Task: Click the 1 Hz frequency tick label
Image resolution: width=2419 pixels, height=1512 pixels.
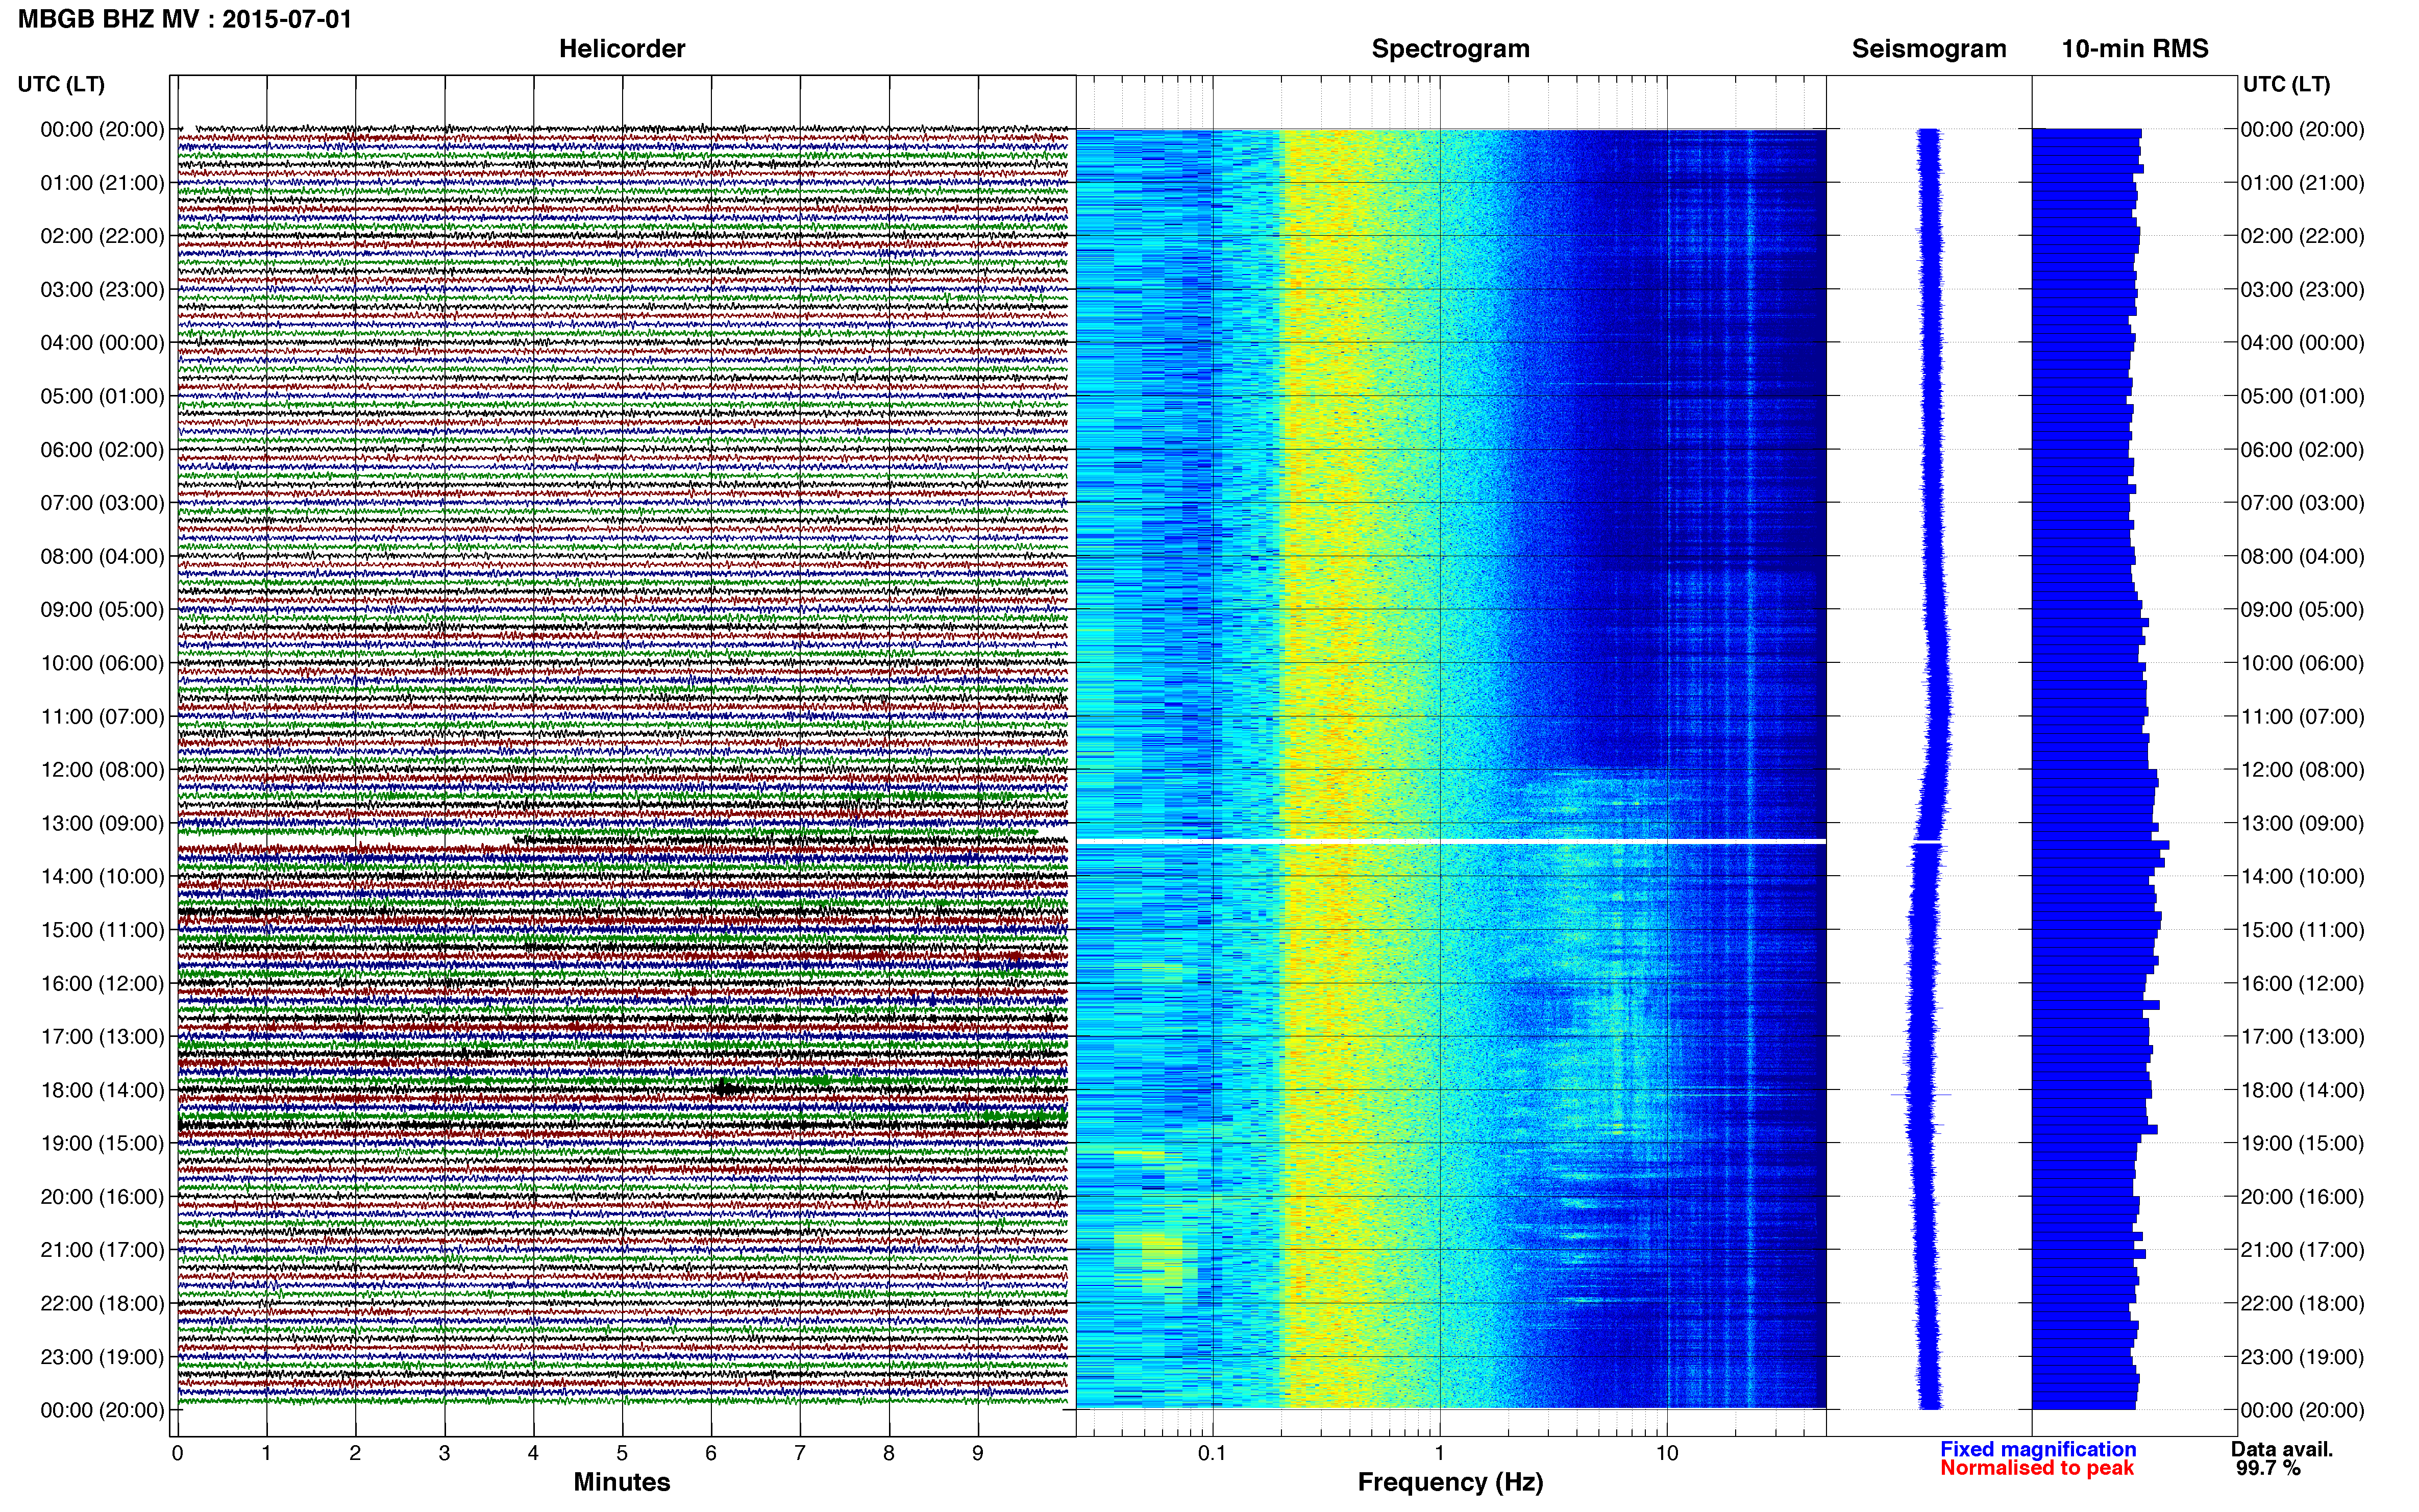Action: coord(1440,1453)
